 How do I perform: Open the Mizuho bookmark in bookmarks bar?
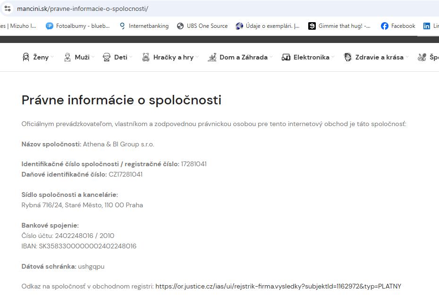(19, 26)
